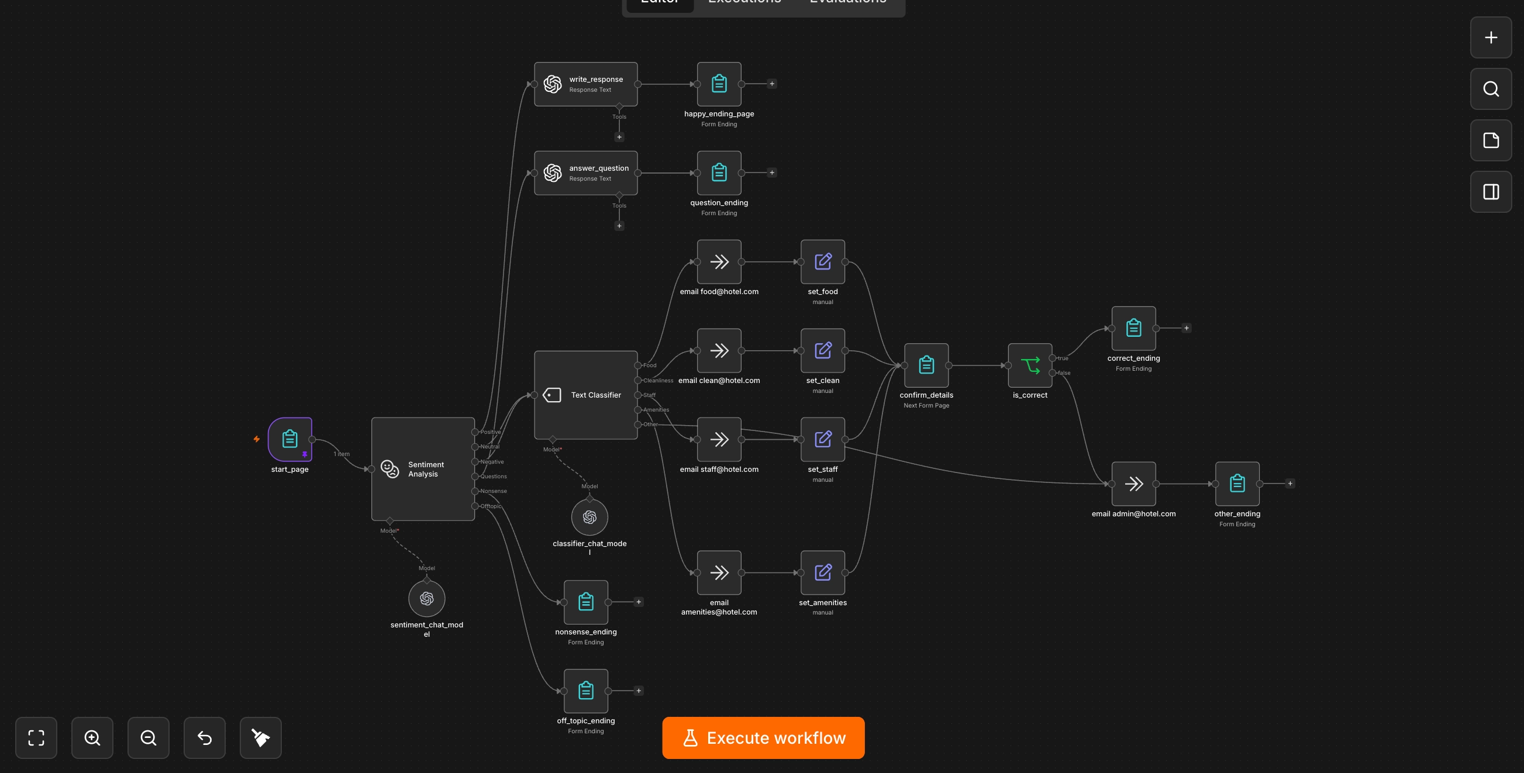Screen dimensions: 1524x773
Task: Click the Amenities classifier output connector
Action: tap(638, 409)
